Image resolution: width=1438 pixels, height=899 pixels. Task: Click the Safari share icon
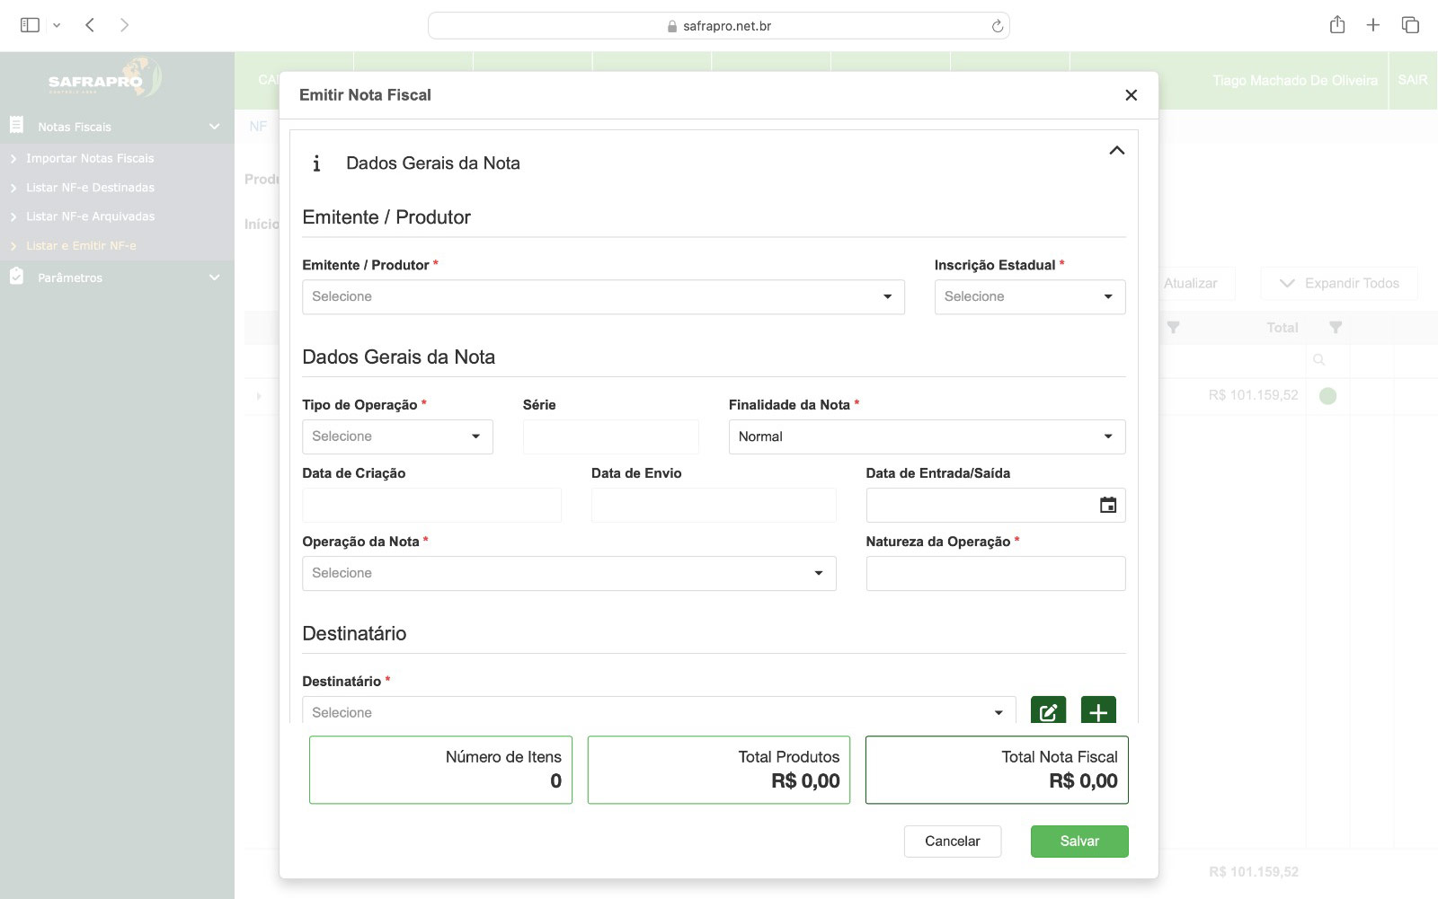[x=1336, y=25]
